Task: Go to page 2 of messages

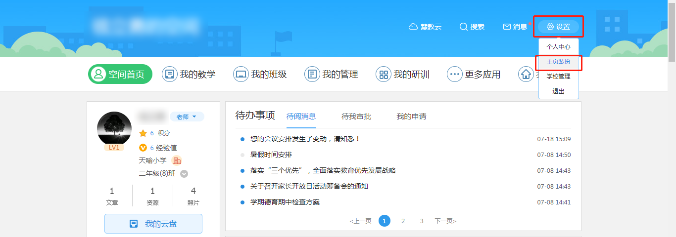Action: click(403, 221)
